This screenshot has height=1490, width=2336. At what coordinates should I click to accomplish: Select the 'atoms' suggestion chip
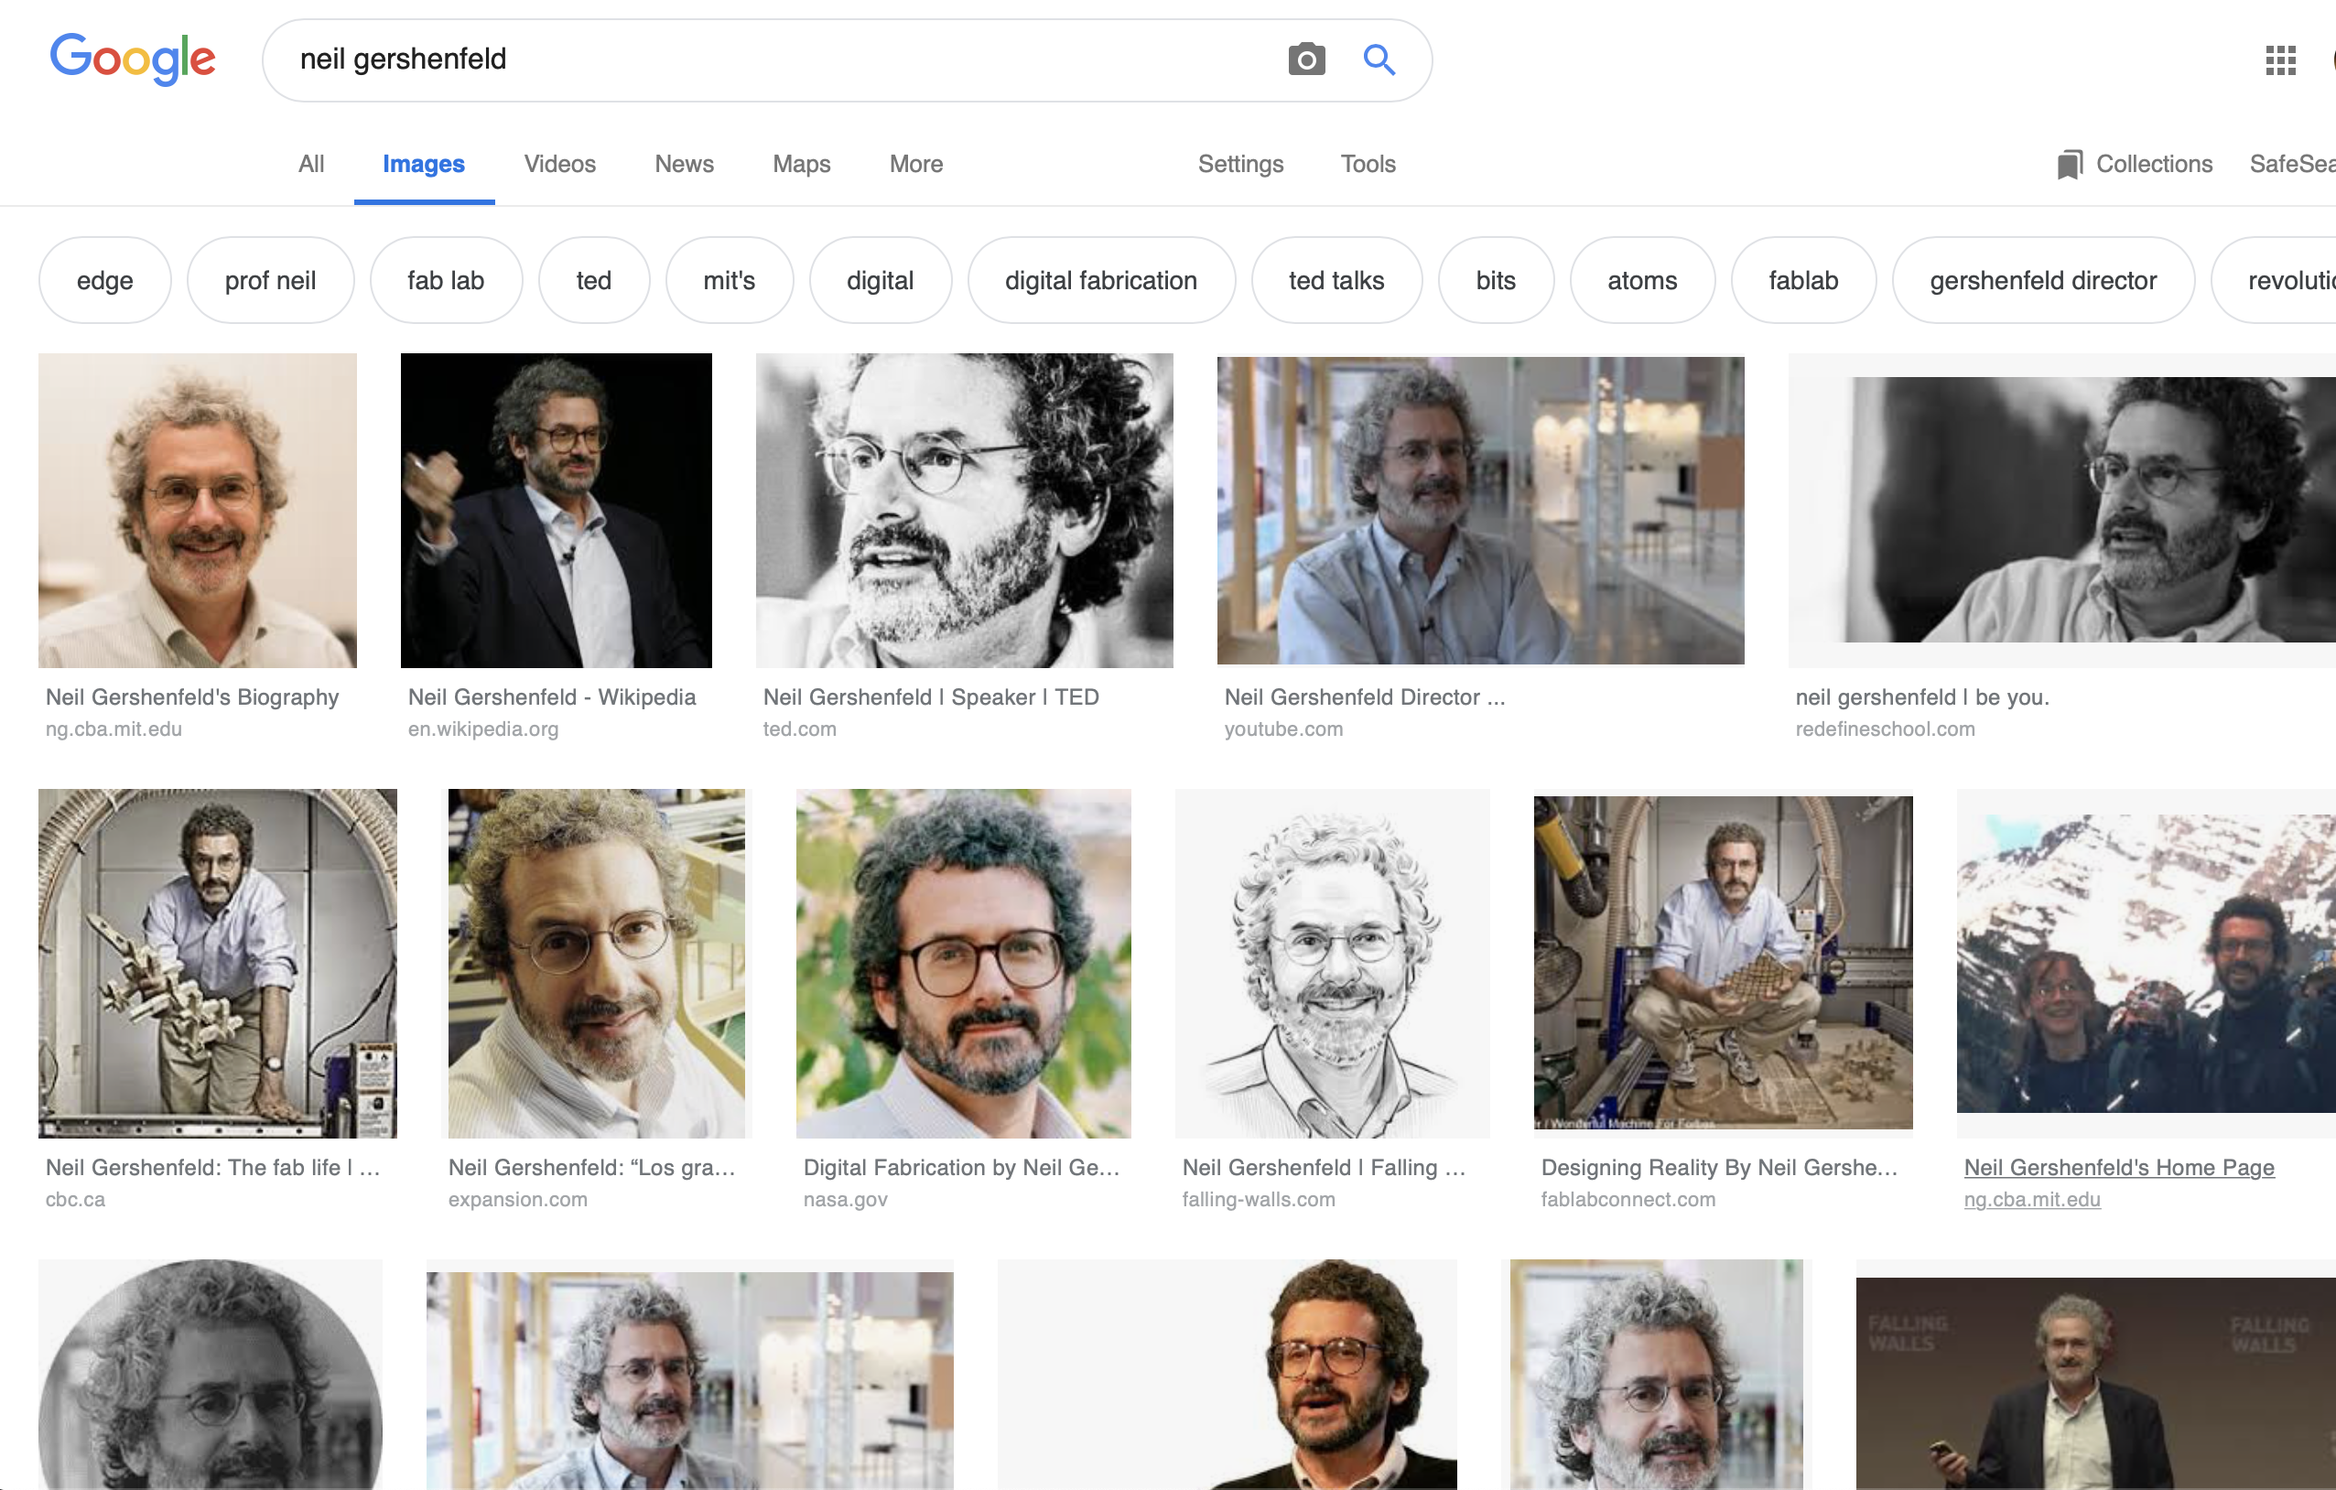(1642, 279)
